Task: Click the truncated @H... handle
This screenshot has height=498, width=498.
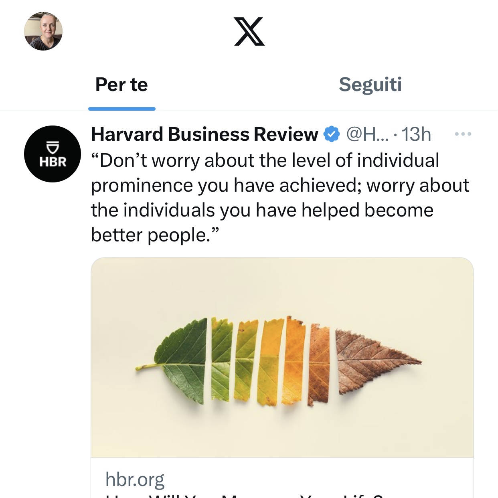Action: coord(367,134)
